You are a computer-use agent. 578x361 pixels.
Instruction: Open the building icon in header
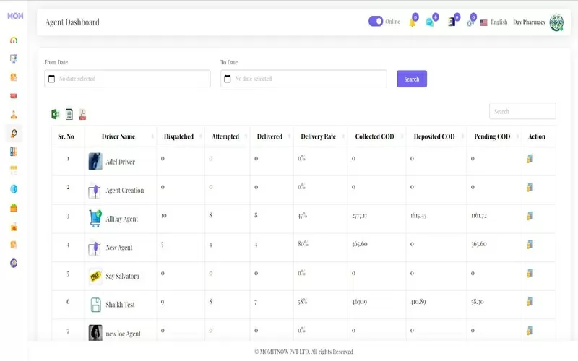[x=453, y=22]
